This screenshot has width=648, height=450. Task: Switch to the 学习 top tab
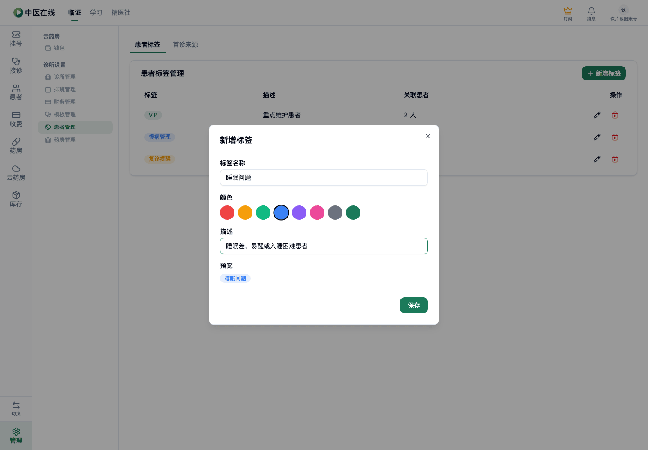(x=96, y=13)
